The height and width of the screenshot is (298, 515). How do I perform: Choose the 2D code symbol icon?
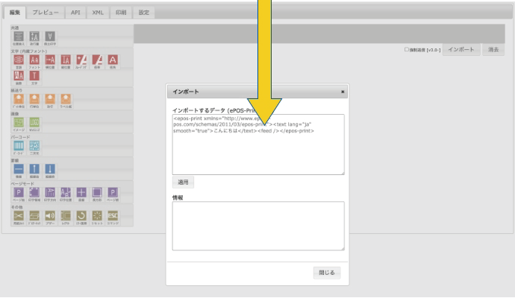coord(34,145)
